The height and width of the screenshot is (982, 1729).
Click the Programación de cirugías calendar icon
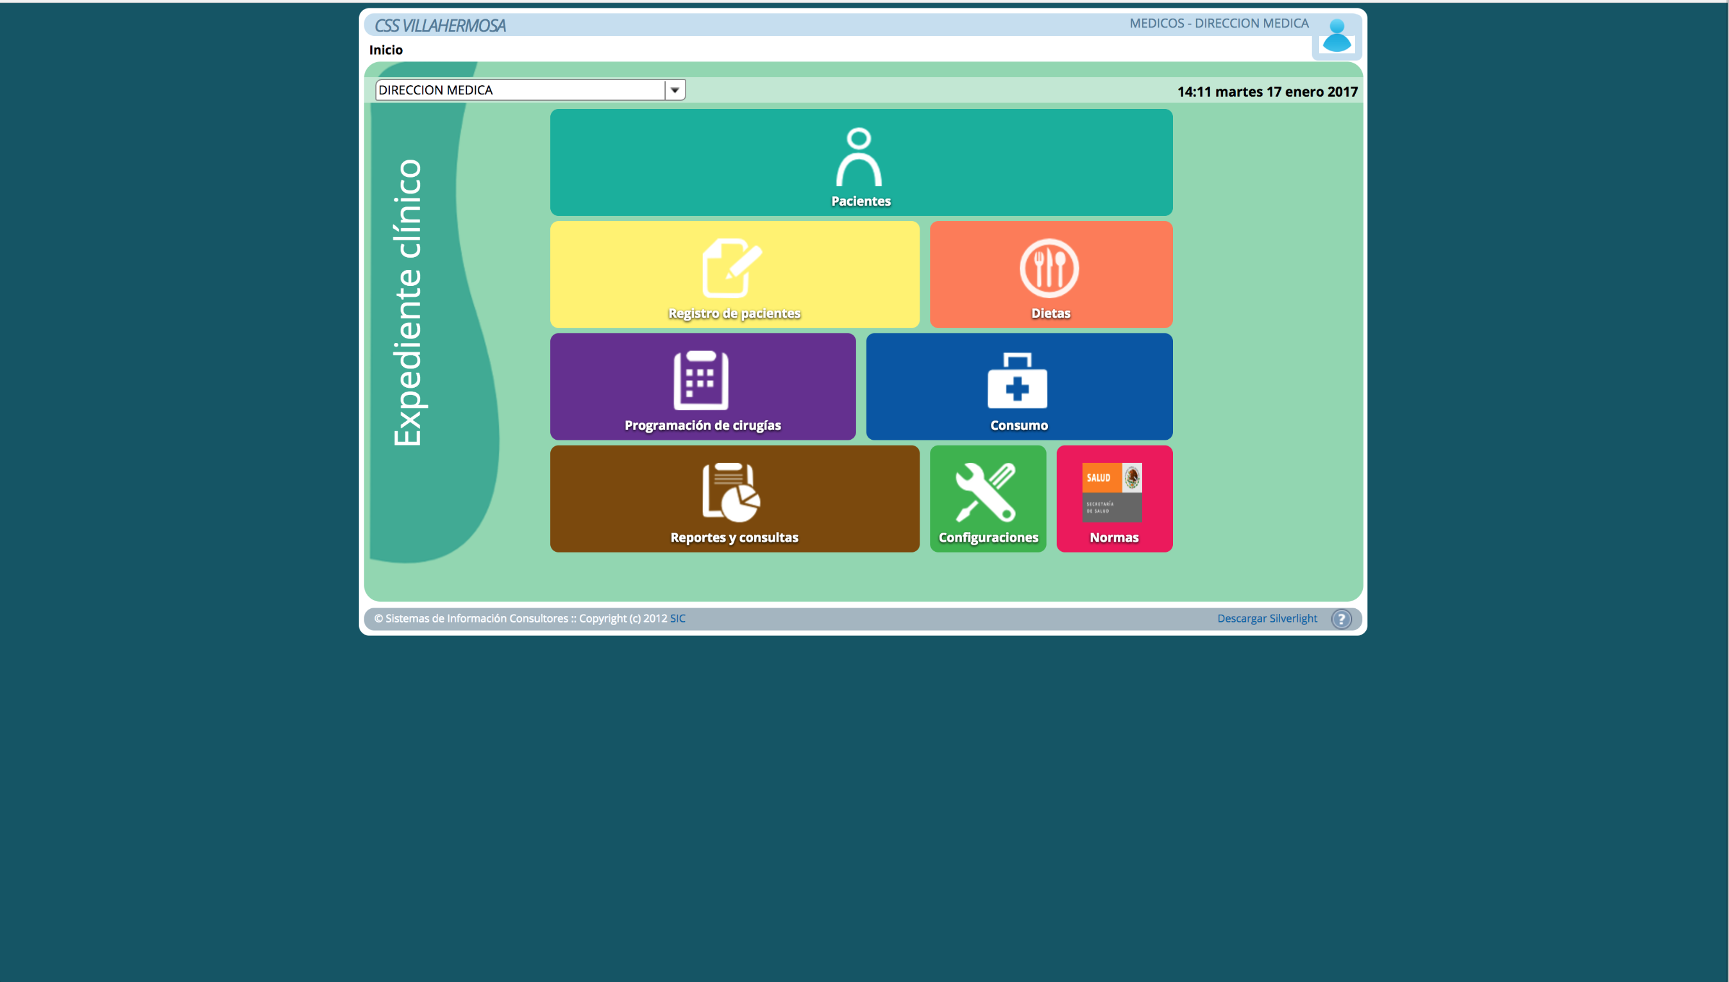(x=701, y=379)
